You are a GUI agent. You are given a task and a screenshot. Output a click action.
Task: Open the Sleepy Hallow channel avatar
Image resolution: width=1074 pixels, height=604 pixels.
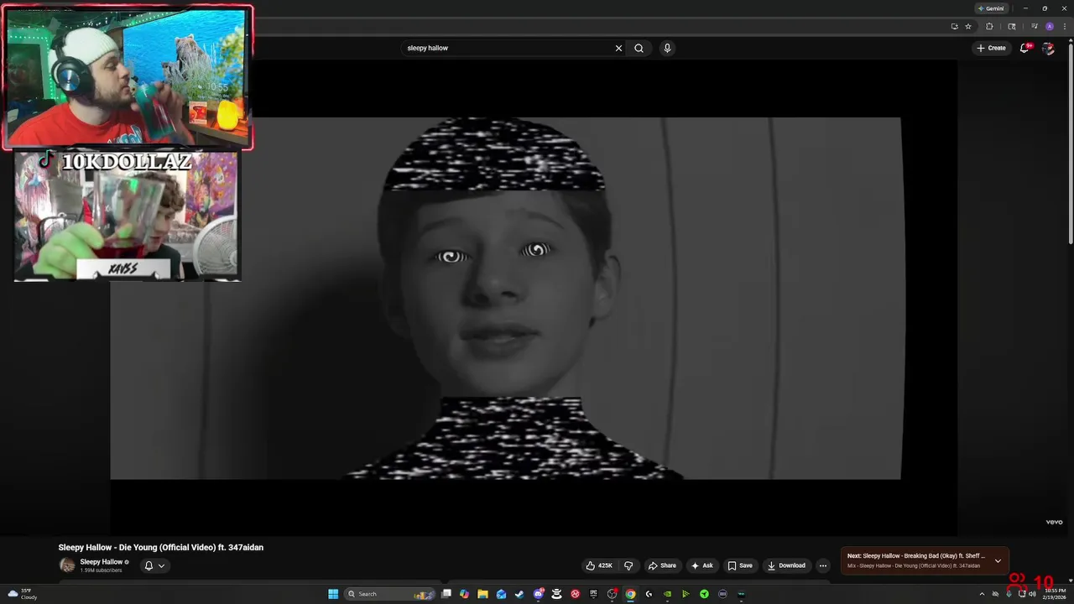click(67, 565)
